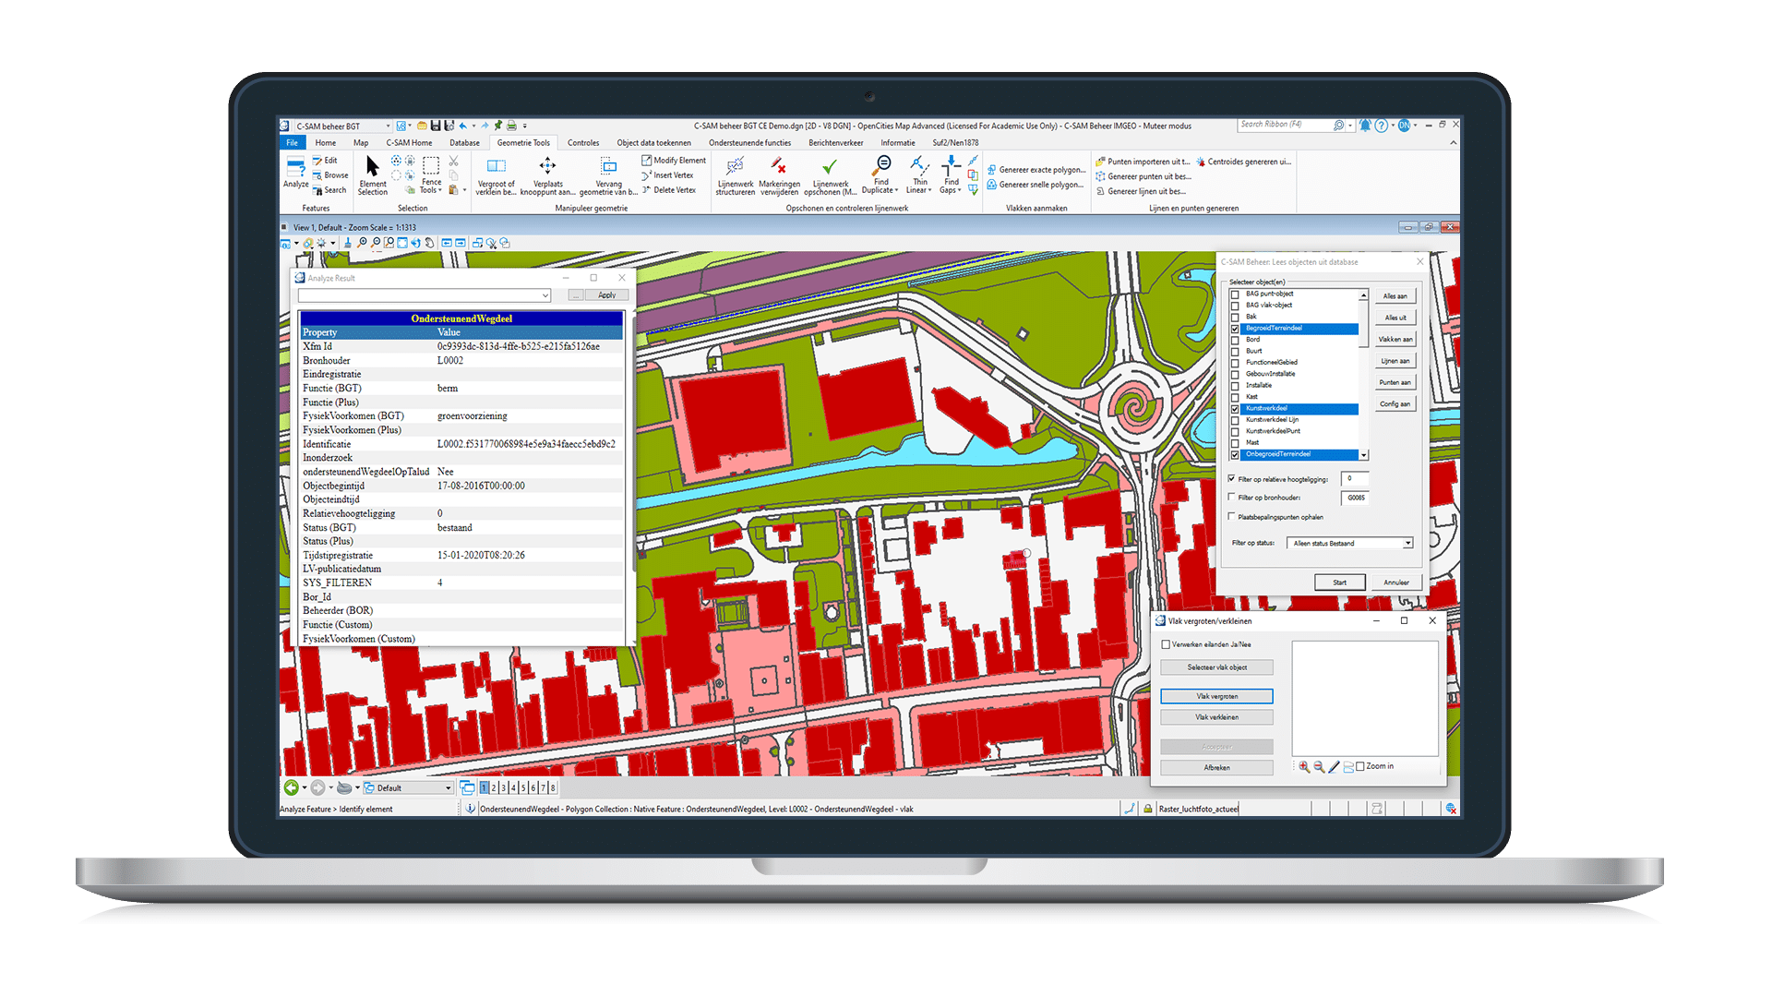Open the Analyze feature tool
The width and height of the screenshot is (1772, 997).
coord(295,173)
